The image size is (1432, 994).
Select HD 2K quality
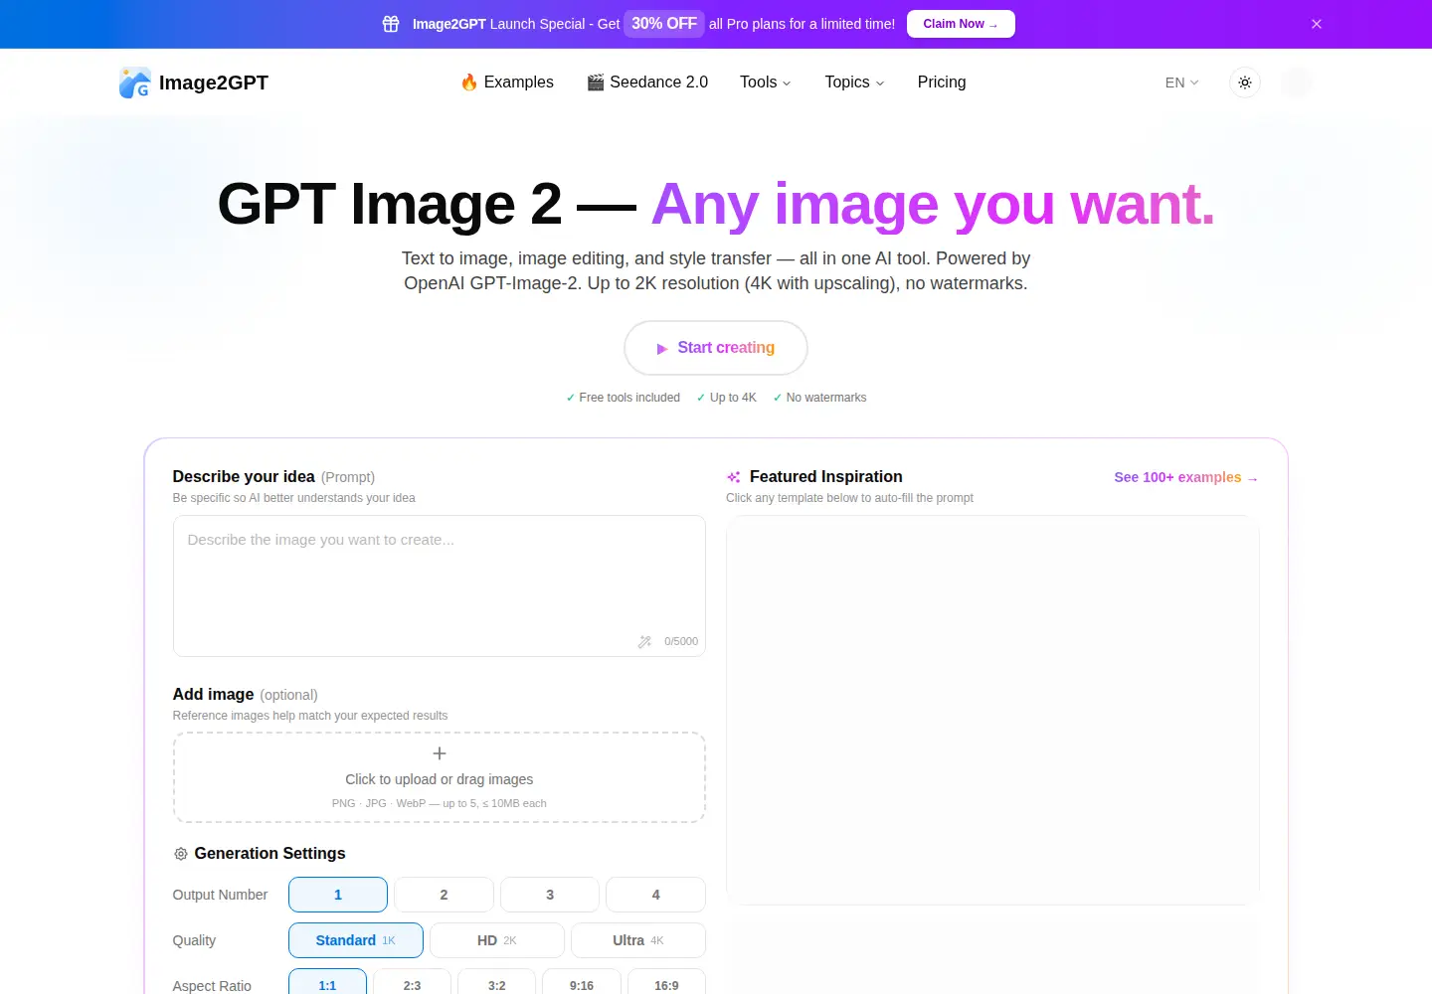coord(497,940)
